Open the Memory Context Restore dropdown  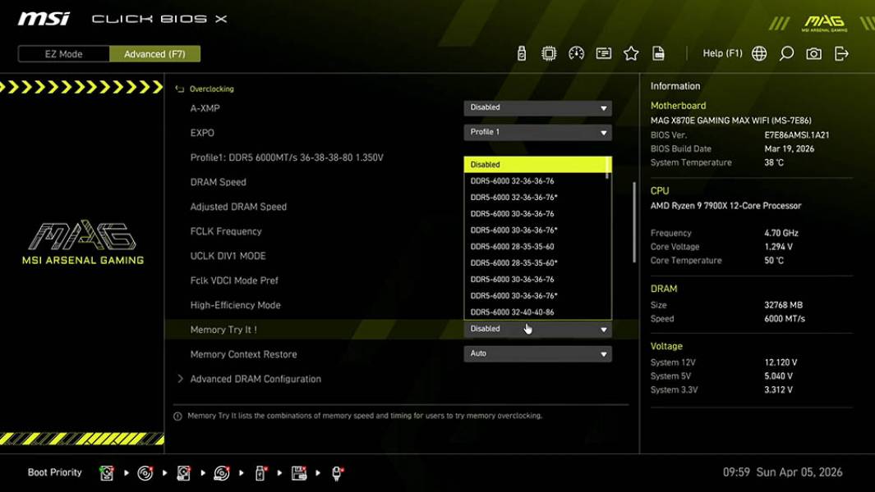(x=537, y=353)
